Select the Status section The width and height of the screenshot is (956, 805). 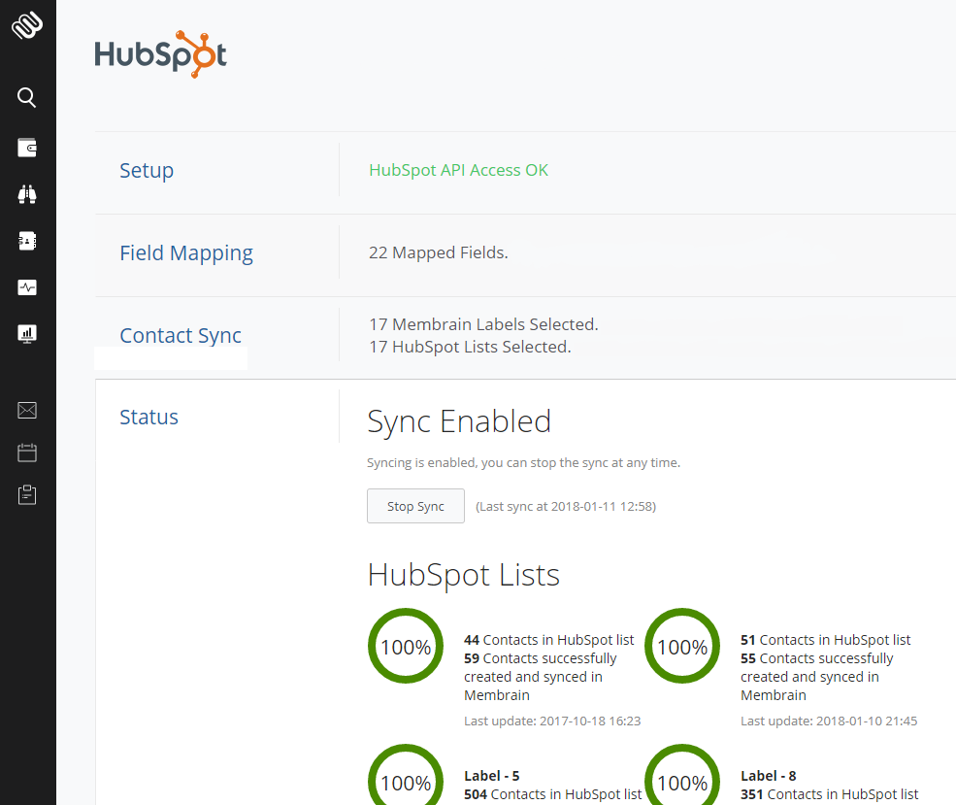tap(148, 418)
